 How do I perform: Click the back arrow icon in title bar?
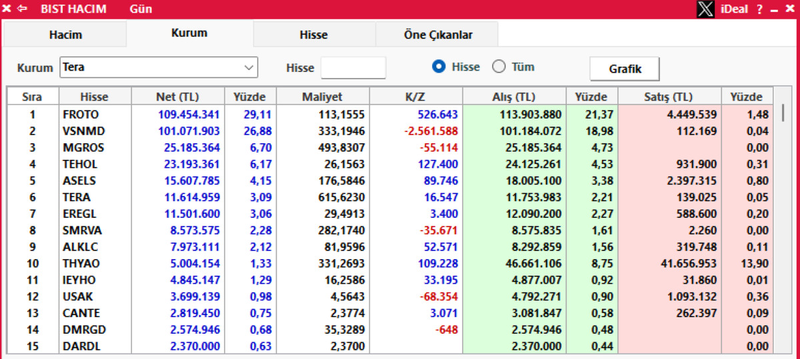click(23, 9)
